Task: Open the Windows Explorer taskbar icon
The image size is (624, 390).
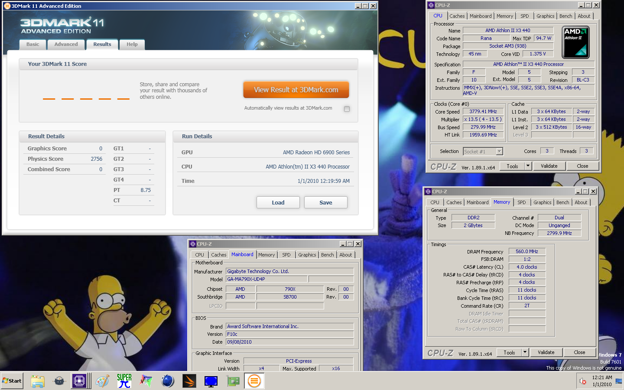Action: point(38,381)
